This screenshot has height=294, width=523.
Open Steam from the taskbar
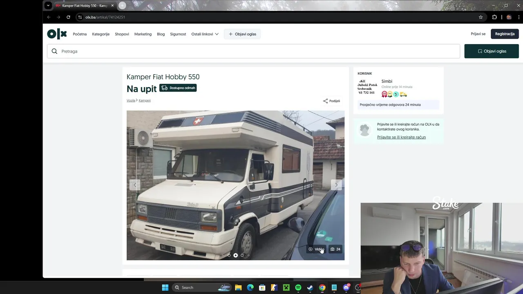tap(310, 287)
